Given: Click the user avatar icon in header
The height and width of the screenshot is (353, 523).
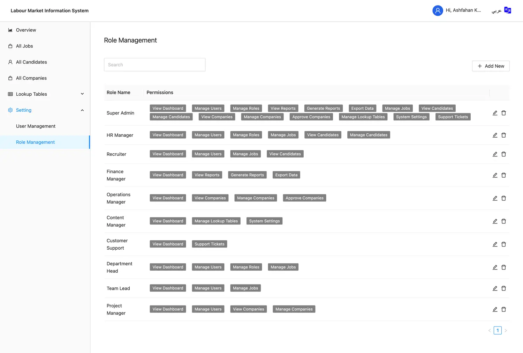Looking at the screenshot, I should [438, 10].
